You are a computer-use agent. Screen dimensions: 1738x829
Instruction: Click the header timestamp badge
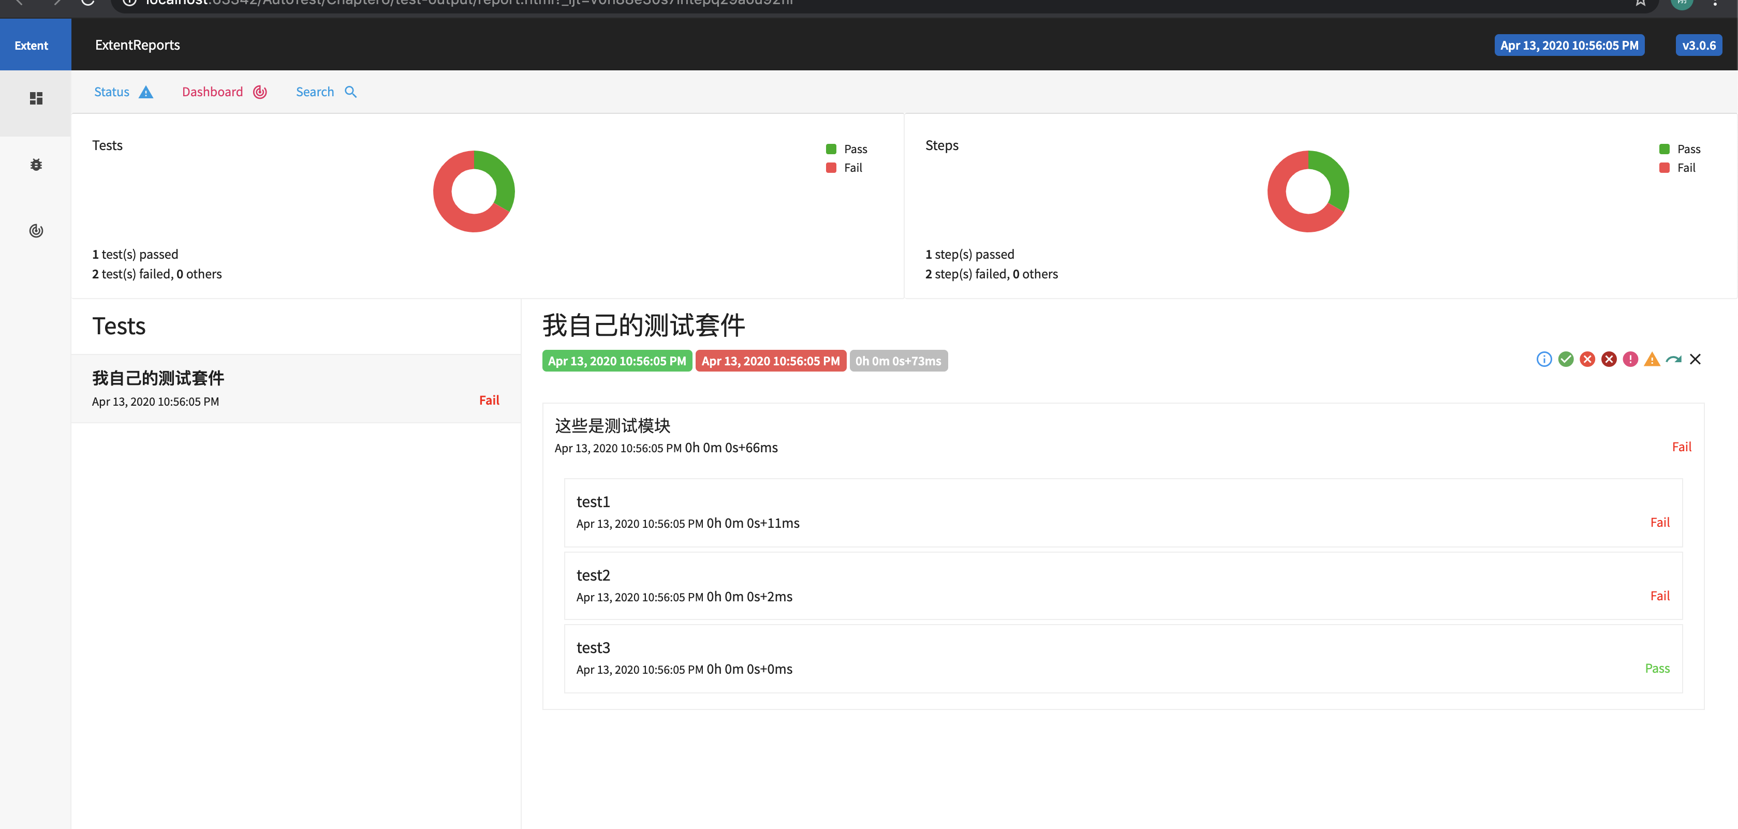1569,45
